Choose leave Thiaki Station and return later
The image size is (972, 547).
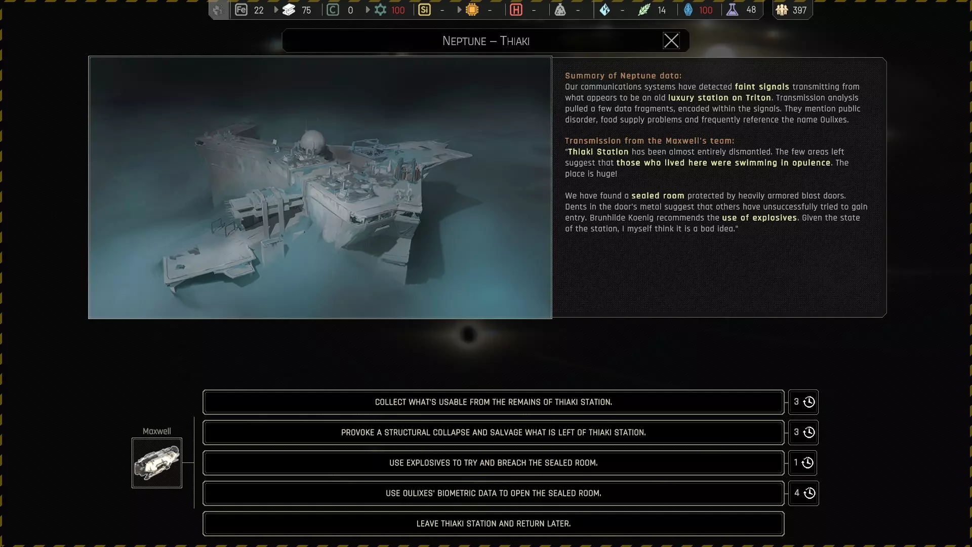pos(493,524)
